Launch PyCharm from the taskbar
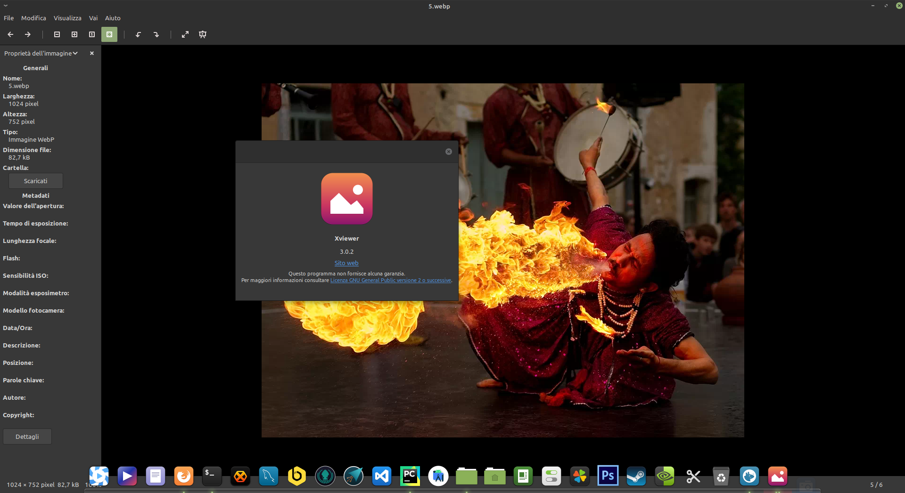Screen dimensions: 905x493 (x=410, y=476)
